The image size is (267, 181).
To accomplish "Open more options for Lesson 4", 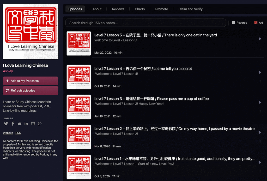I will coord(260,82).
